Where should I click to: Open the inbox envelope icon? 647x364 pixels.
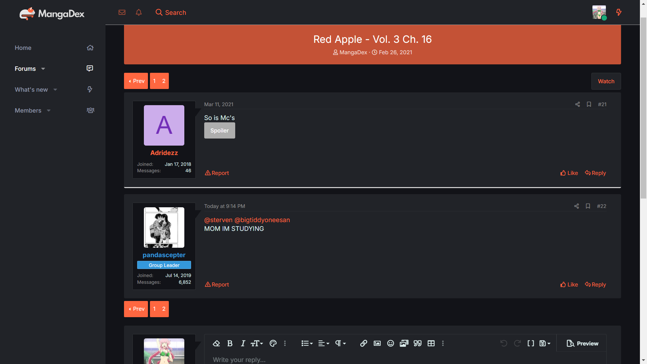[122, 12]
